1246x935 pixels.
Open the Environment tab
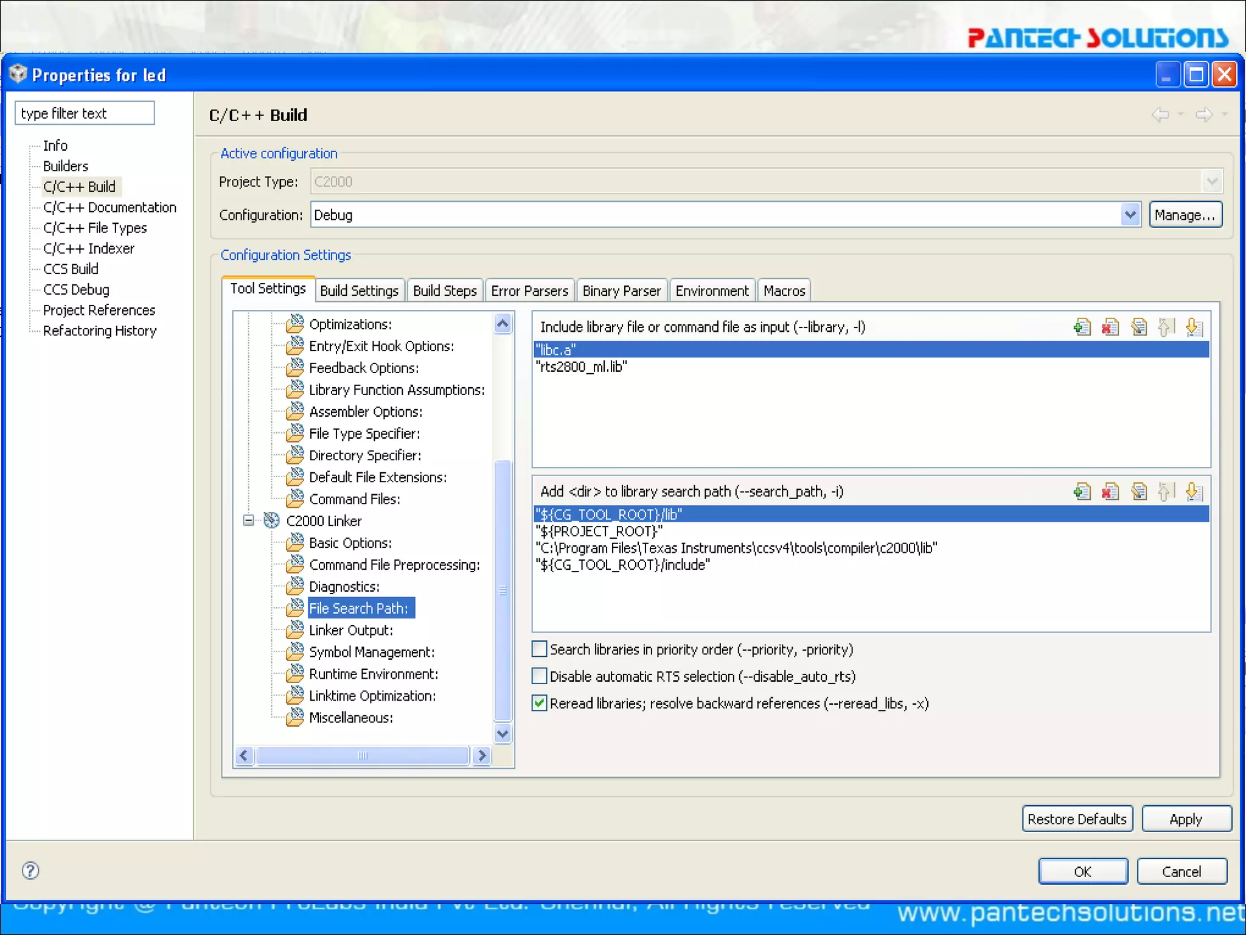point(711,291)
